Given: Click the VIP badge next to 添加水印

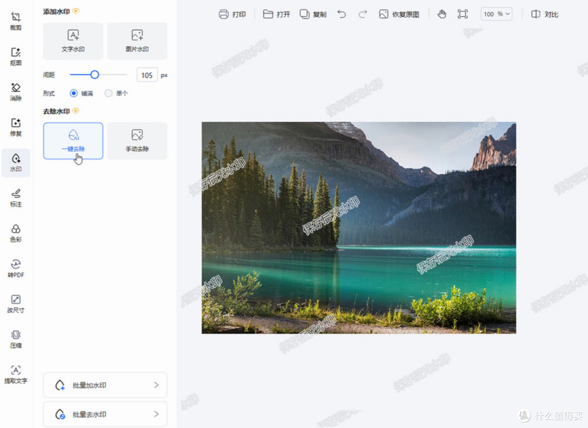Looking at the screenshot, I should (76, 11).
